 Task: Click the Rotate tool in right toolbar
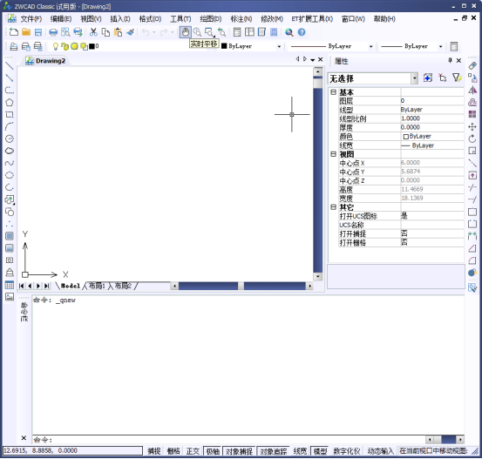[x=472, y=138]
